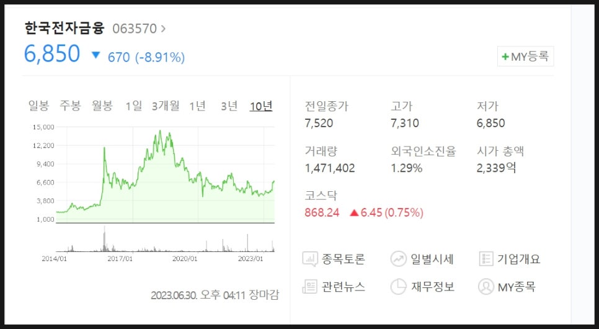Open the 관련뉴스 related news icon

coord(310,287)
